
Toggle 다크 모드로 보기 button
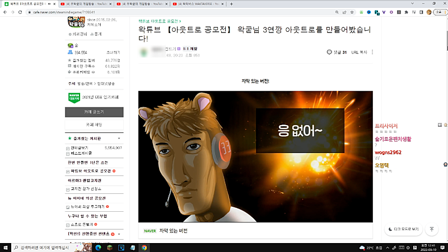coord(403,229)
